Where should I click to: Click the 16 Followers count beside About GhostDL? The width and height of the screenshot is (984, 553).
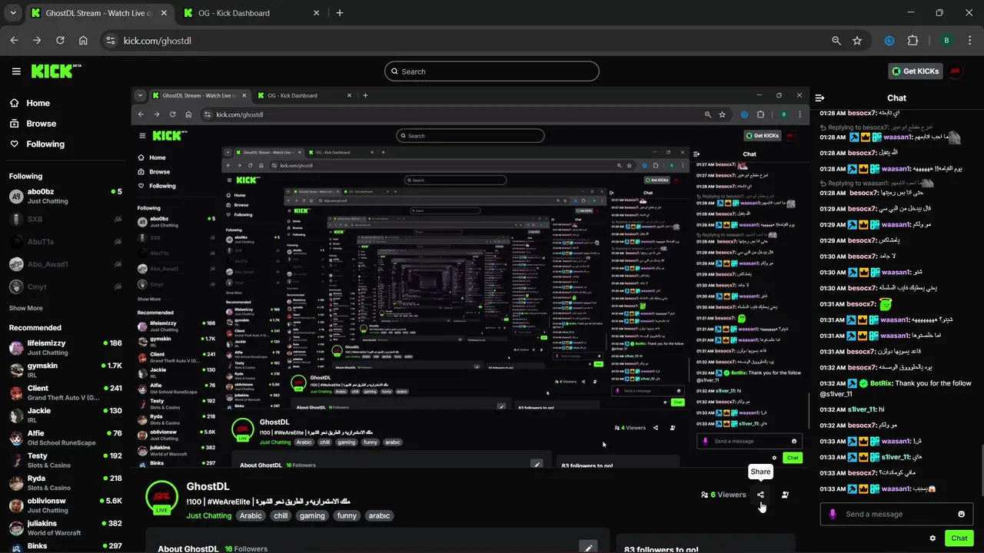pyautogui.click(x=246, y=549)
